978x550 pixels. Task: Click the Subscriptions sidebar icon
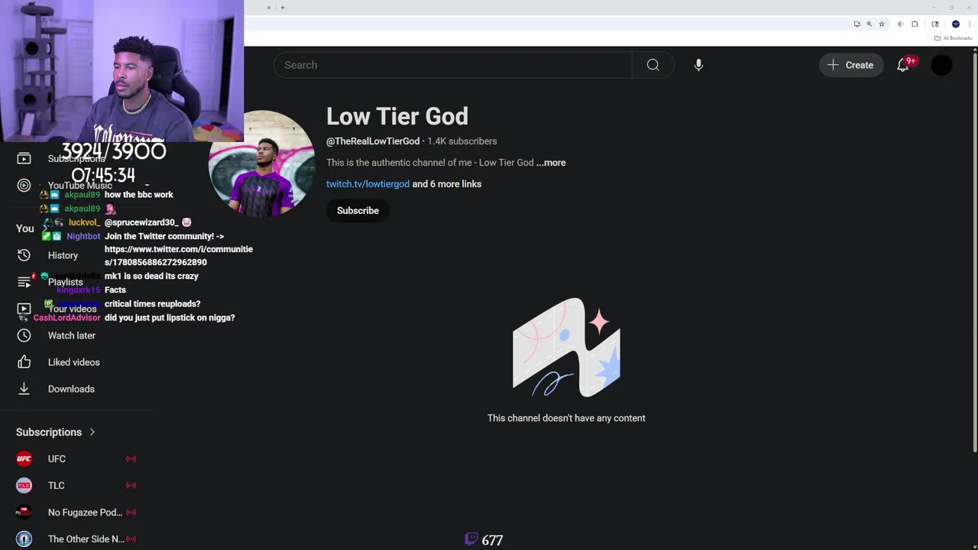(x=24, y=158)
